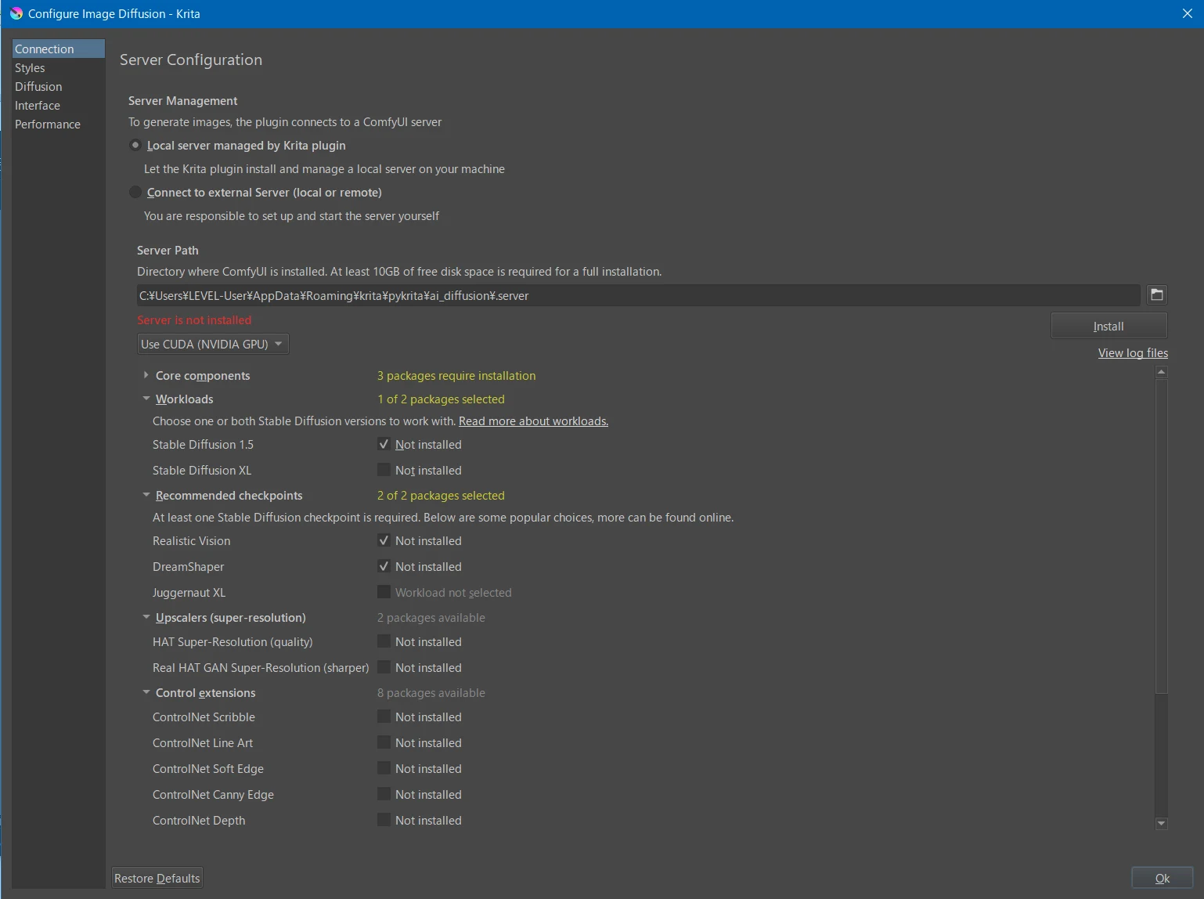Click the scrollbar up arrow
The width and height of the screenshot is (1204, 899).
[1162, 372]
